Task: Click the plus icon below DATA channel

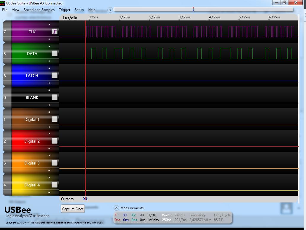Action: [49, 61]
